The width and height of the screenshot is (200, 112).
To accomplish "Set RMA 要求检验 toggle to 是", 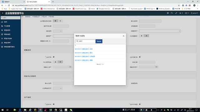I will pos(55,62).
